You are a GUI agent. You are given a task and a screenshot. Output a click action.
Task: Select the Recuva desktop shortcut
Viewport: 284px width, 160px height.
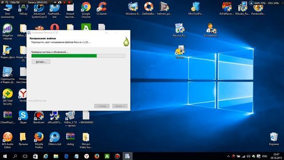pyautogui.click(x=180, y=52)
